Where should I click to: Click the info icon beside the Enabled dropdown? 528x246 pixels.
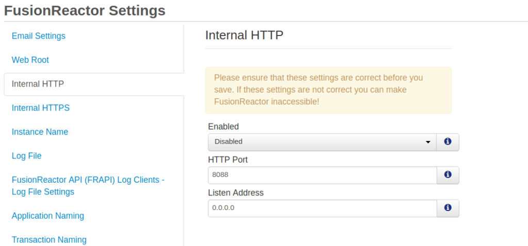[x=448, y=142]
